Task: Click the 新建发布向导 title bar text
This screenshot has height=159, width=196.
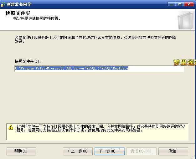Action: [x=19, y=4]
